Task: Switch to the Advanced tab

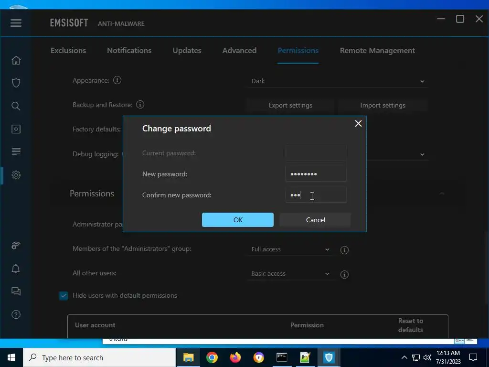Action: (x=240, y=51)
